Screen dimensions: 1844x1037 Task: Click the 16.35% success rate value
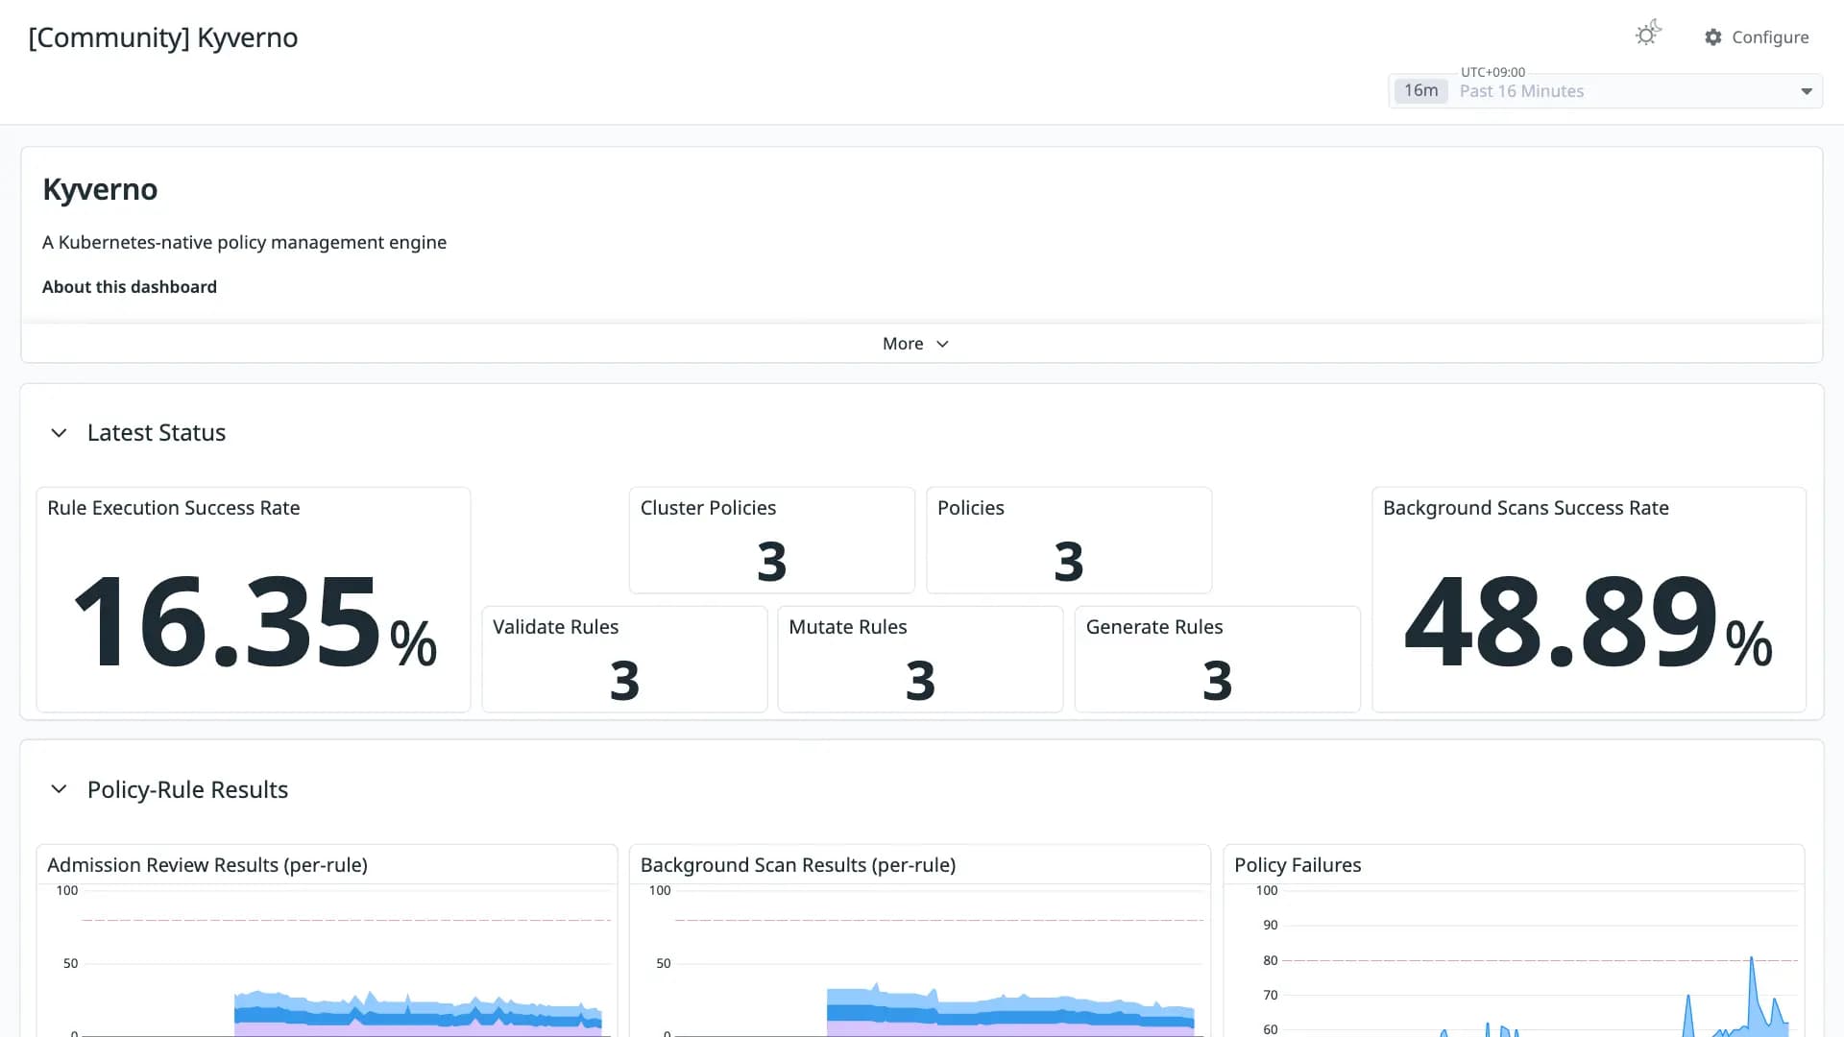point(255,622)
